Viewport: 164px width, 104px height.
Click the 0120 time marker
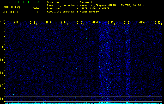157,23
